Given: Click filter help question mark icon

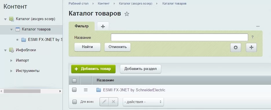Looking at the screenshot, I should [252, 37].
